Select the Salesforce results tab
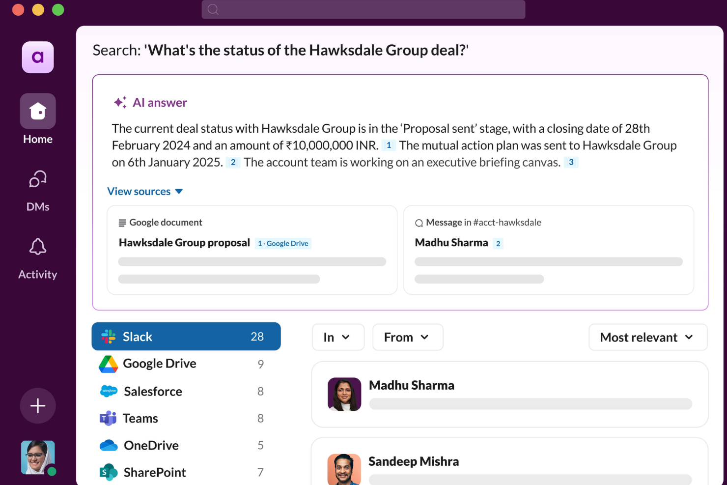Screen dimensions: 727x485 [x=186, y=391]
